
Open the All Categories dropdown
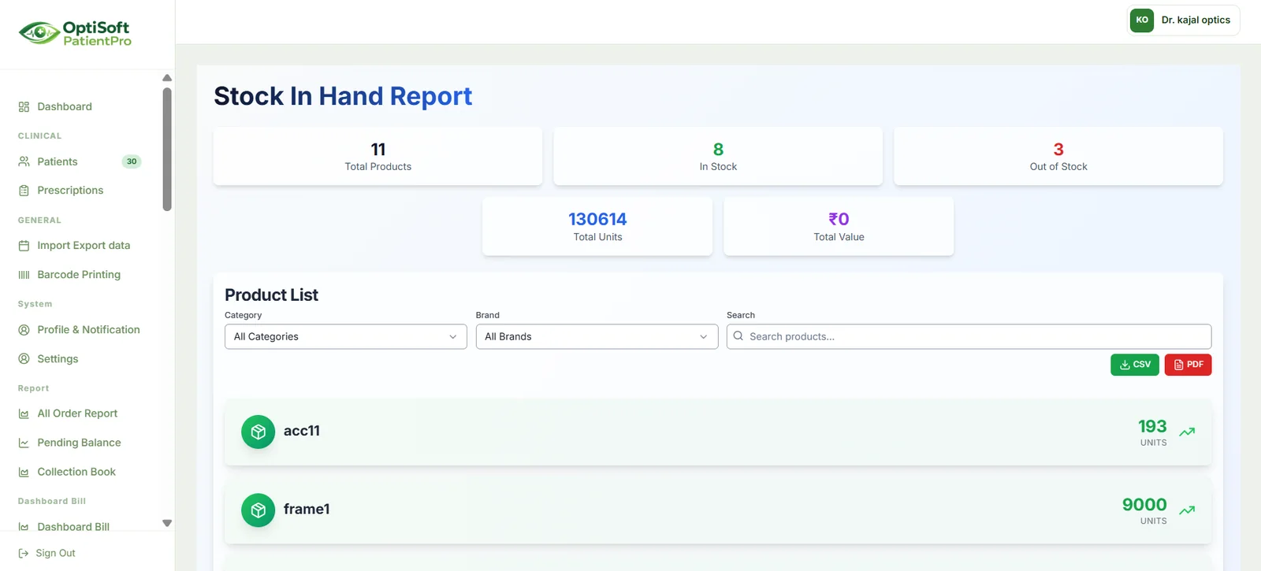coord(346,336)
